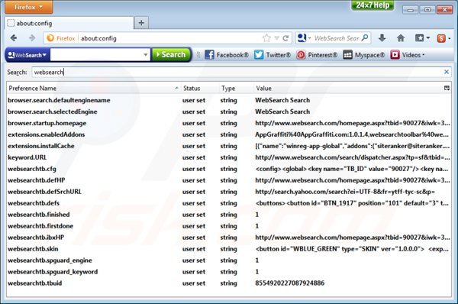The image size is (458, 304).
Task: Reload the about:config page
Action: pos(285,38)
